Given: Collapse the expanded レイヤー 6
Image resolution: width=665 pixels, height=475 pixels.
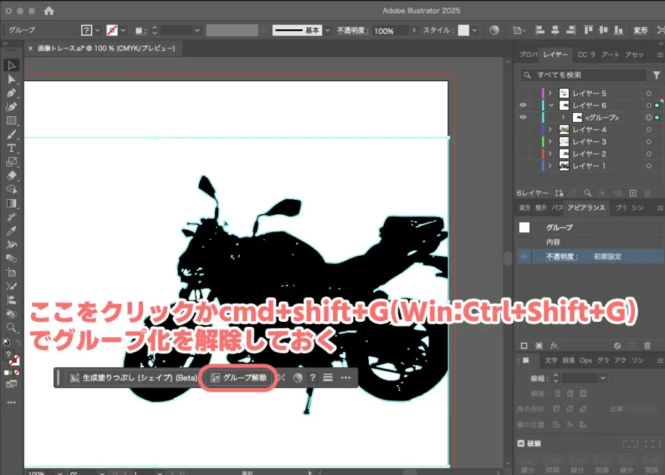Looking at the screenshot, I should (550, 106).
